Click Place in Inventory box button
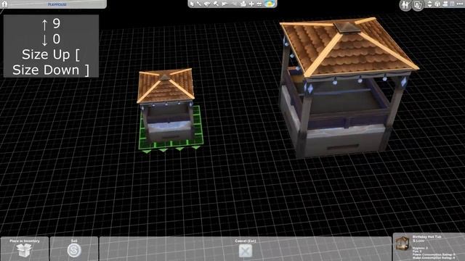Screen dimensions: 465x261 24,249
